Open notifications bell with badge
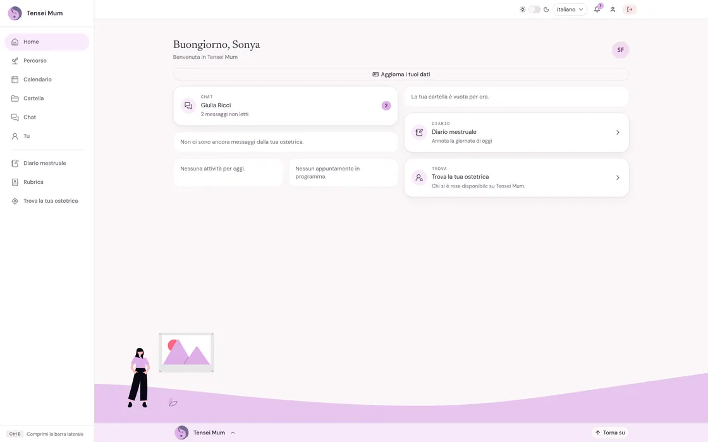The height and width of the screenshot is (442, 708). [597, 9]
